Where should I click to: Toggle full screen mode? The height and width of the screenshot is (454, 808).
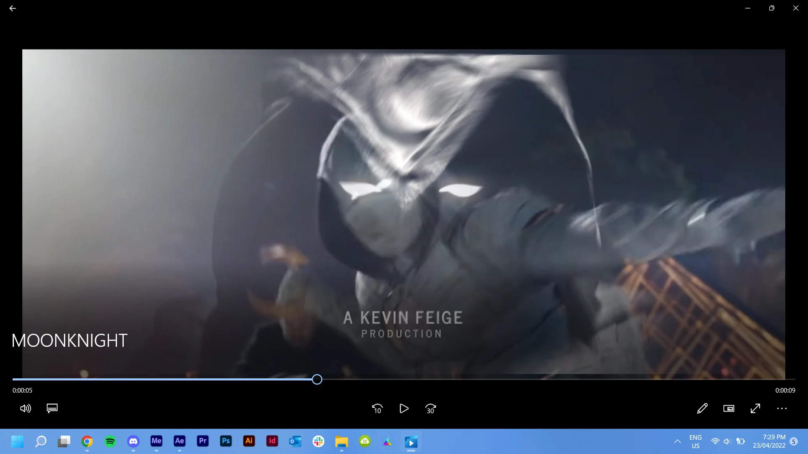(755, 408)
